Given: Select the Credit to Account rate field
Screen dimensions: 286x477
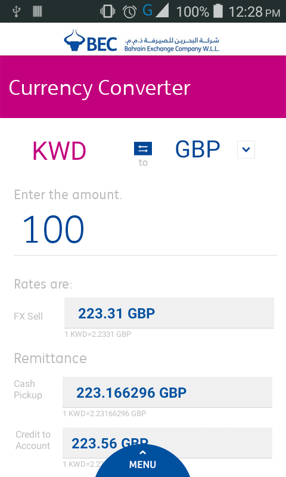Looking at the screenshot, I should coord(167,443).
